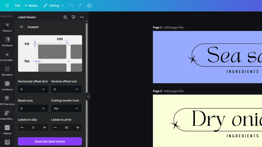Expand the Horizontal offset dropdown

pyautogui.click(x=33, y=89)
